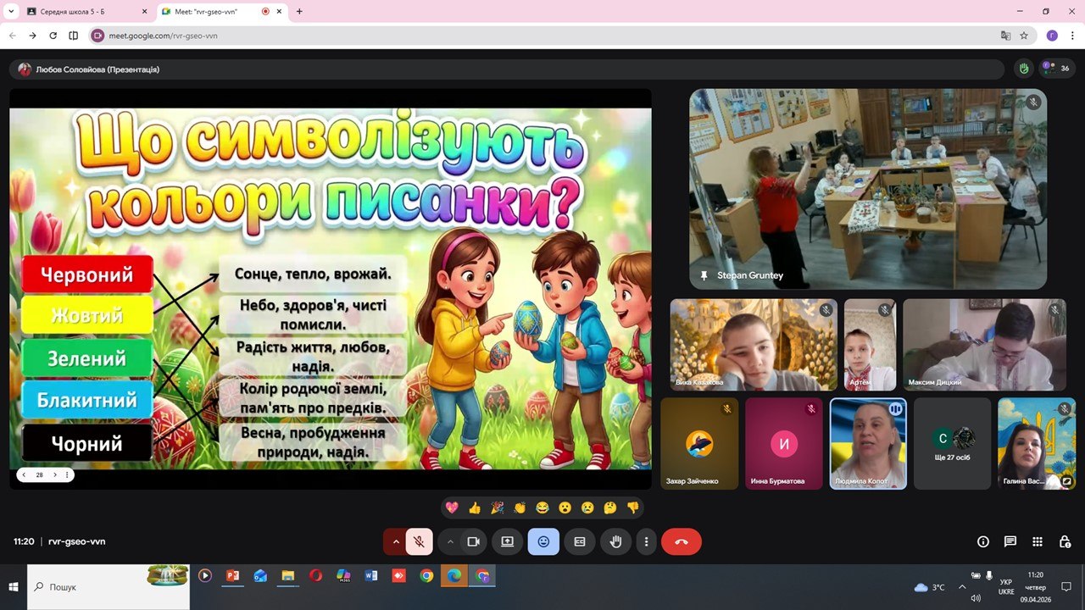The height and width of the screenshot is (610, 1085).
Task: Open the activities grid icon
Action: point(1038,541)
